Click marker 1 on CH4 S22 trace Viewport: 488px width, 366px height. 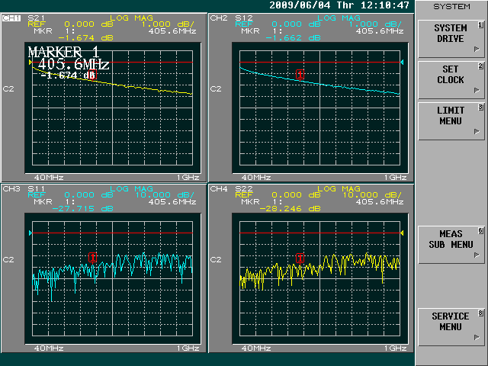(300, 258)
